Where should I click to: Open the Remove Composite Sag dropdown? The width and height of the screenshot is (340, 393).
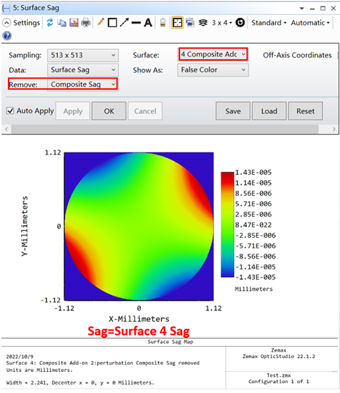pos(83,84)
